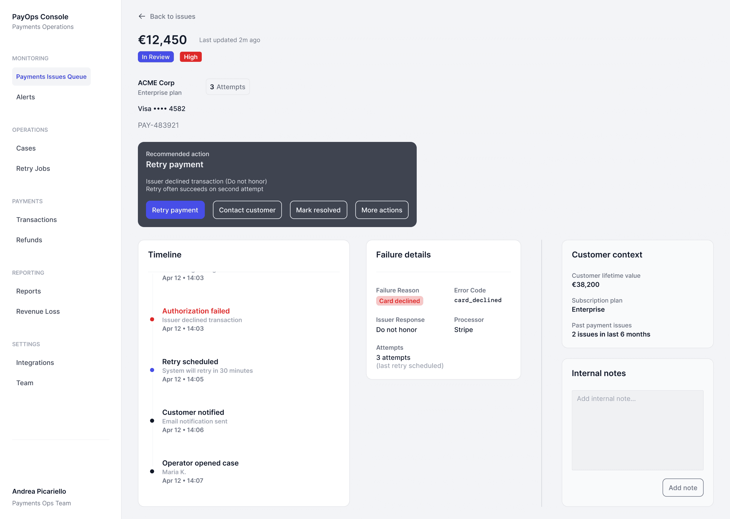Click the Add note button

[683, 488]
